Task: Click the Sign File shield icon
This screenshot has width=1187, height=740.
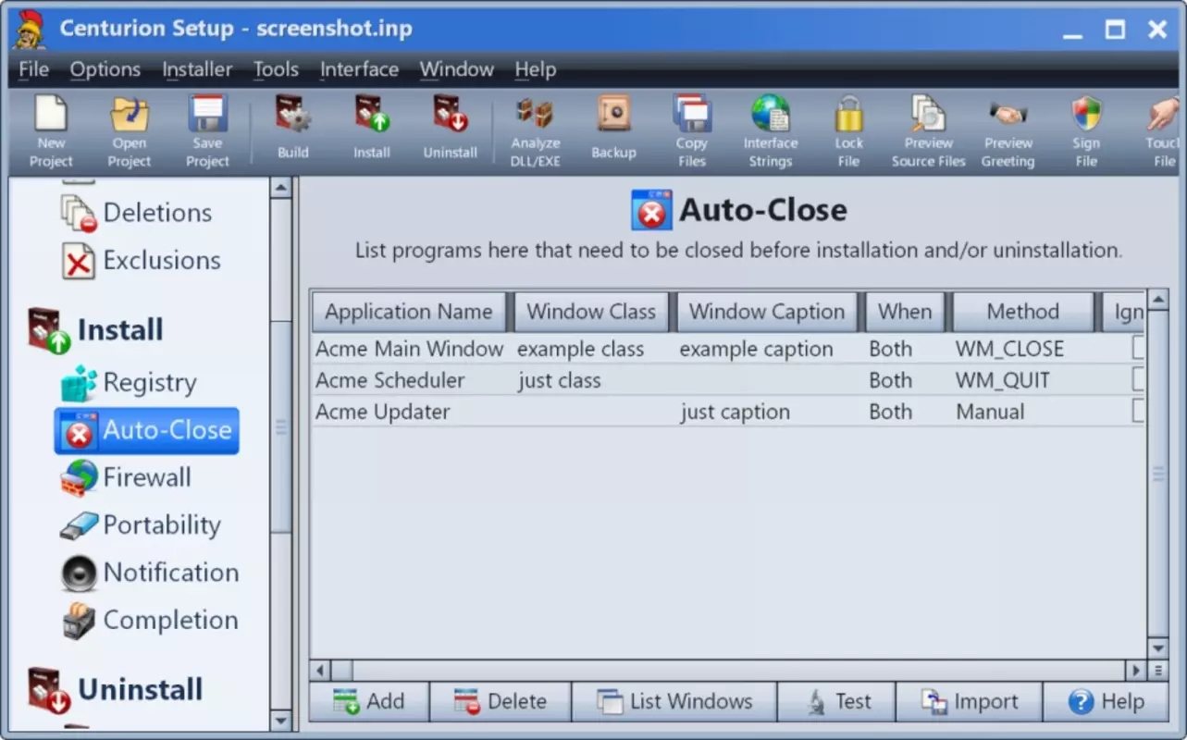Action: pyautogui.click(x=1086, y=132)
